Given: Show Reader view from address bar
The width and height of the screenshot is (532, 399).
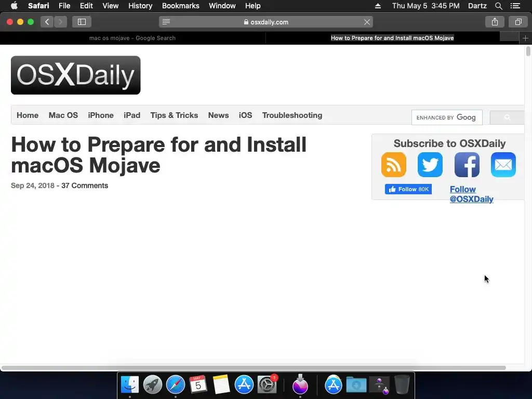Looking at the screenshot, I should [x=166, y=22].
